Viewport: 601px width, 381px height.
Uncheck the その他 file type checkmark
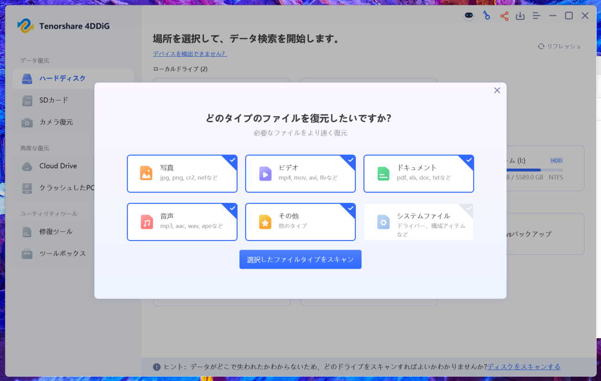(351, 209)
